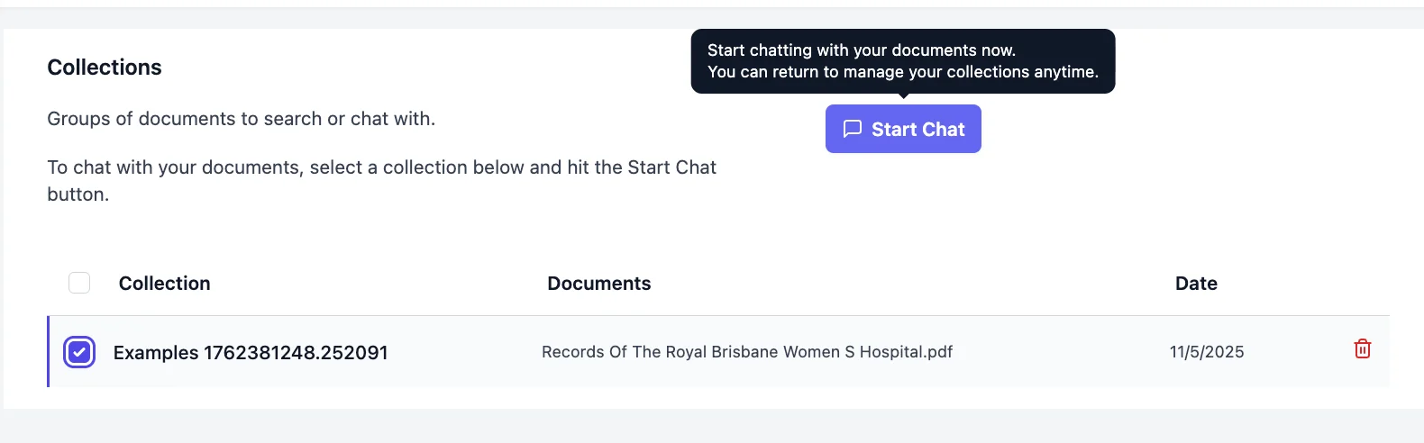Click the small arrow pointer beneath the tooltip
Viewport: 1424px width, 443px height.
click(x=903, y=96)
